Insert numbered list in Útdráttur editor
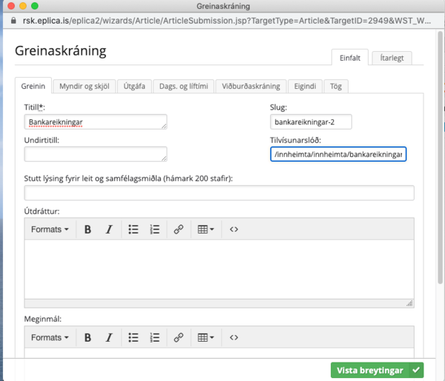 [155, 230]
